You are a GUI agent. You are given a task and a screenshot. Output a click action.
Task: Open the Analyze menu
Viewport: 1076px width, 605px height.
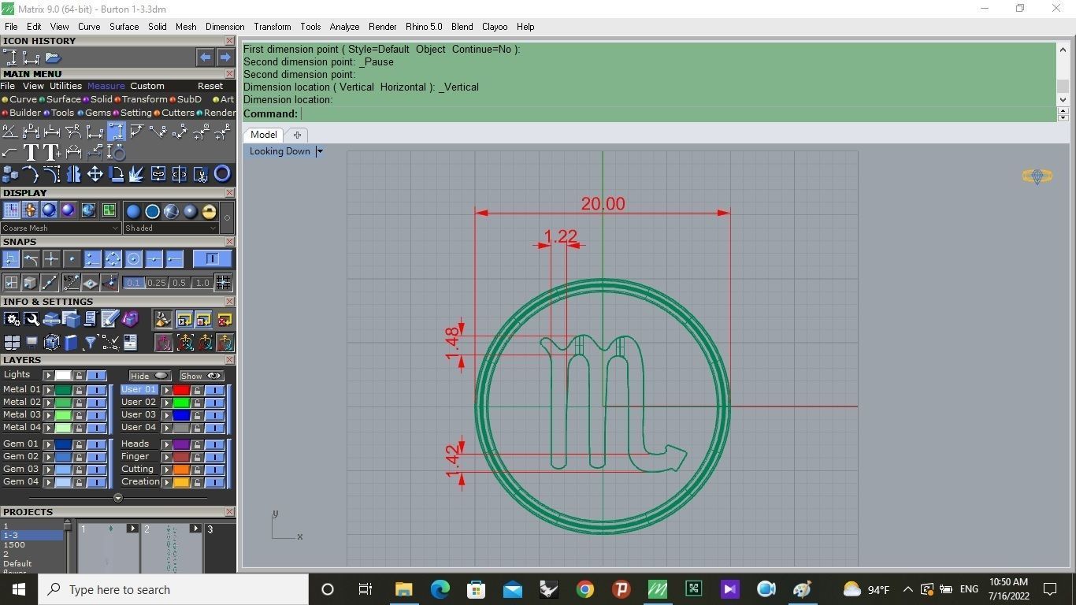pos(344,27)
